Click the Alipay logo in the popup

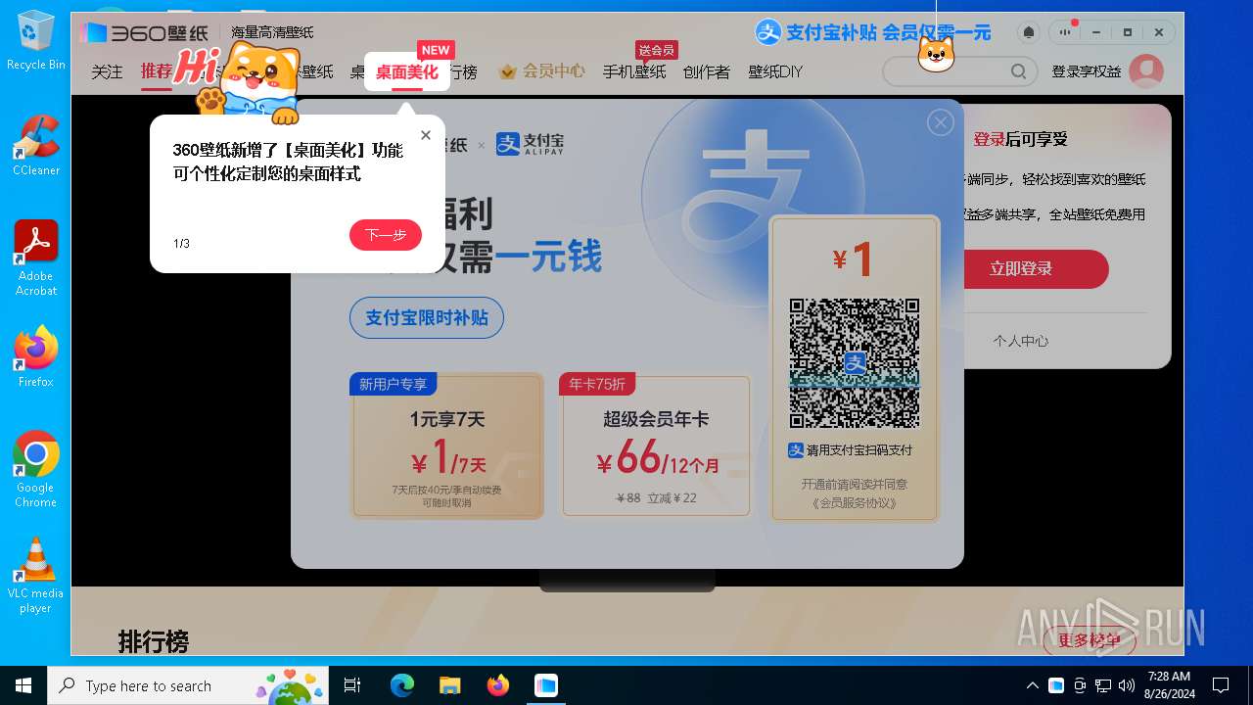click(x=530, y=144)
